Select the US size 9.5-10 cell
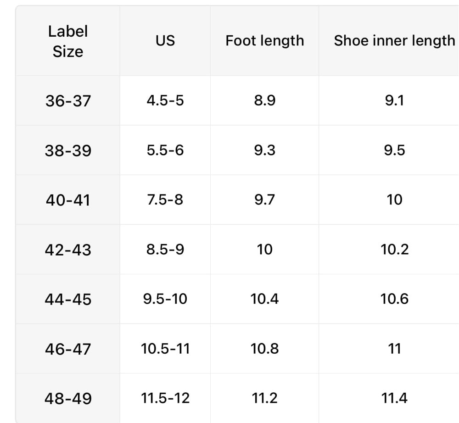The height and width of the screenshot is (423, 459). point(165,299)
